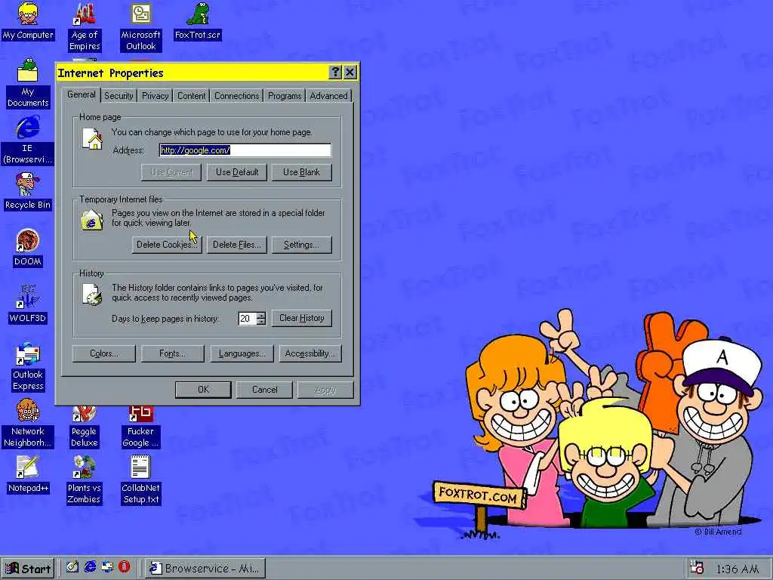Open the Accessibility dialog
The width and height of the screenshot is (773, 580).
[310, 353]
